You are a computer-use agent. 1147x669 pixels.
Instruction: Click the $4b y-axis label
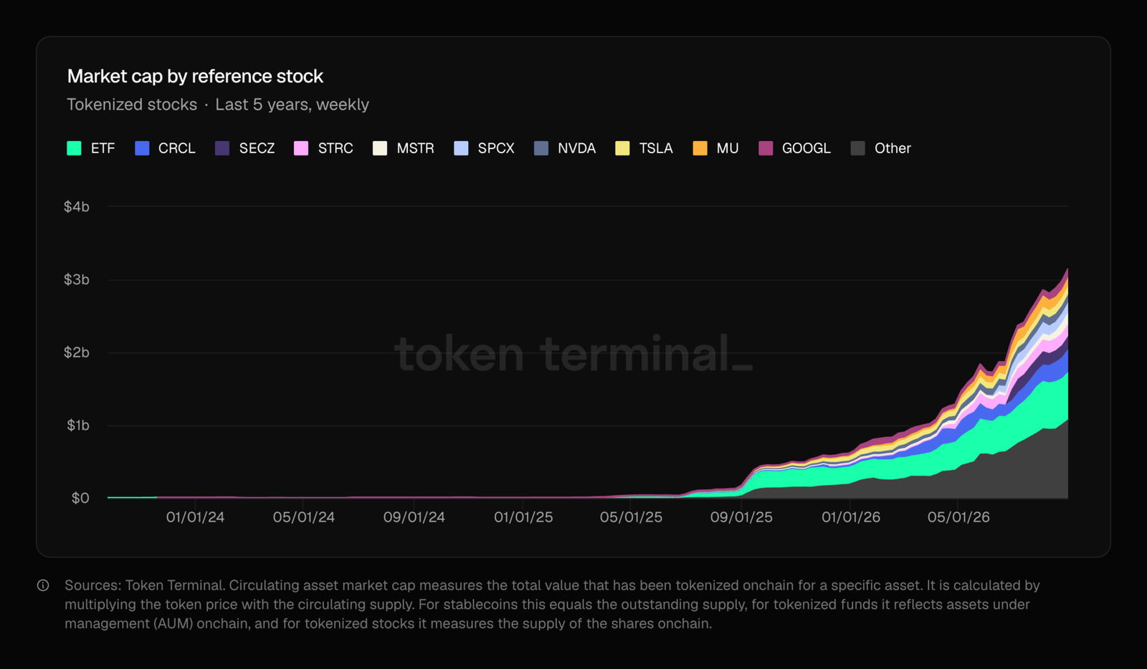[77, 207]
